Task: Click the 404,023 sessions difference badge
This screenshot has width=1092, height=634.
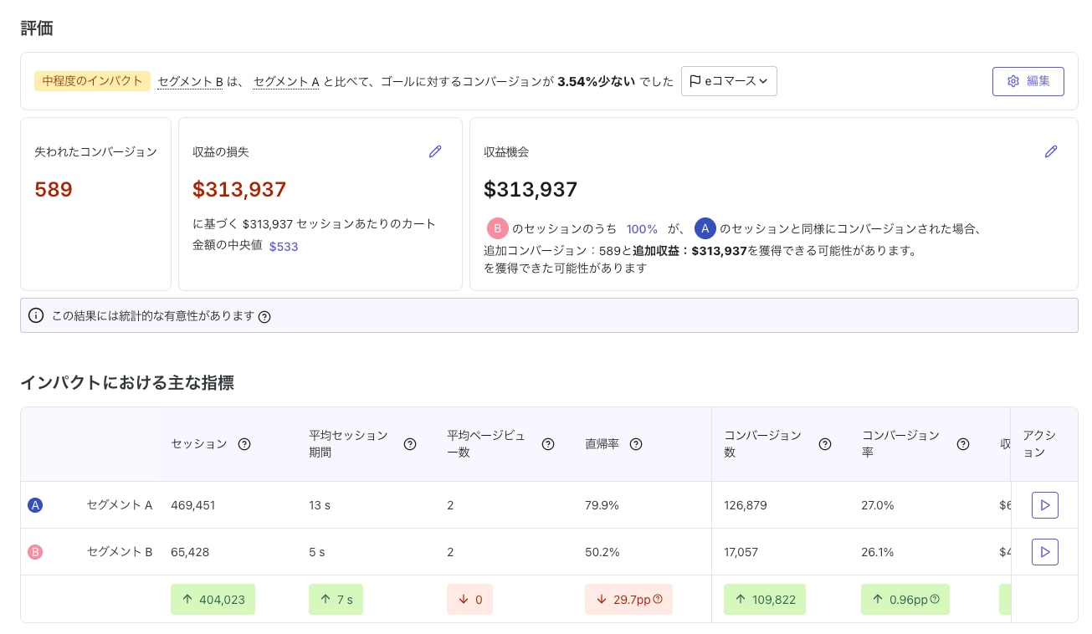Action: (213, 599)
